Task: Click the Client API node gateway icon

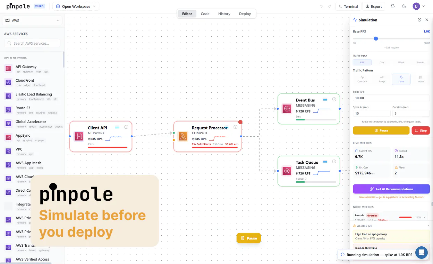Action: pos(79,136)
